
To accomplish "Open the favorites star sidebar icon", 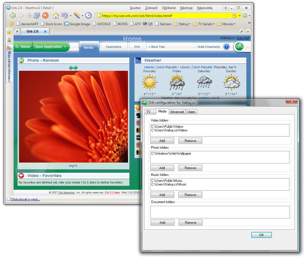I will pyautogui.click(x=9, y=32).
